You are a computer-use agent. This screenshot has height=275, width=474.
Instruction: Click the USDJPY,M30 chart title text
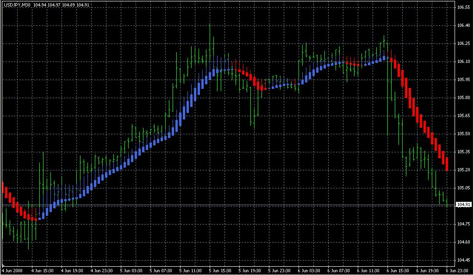[17, 5]
